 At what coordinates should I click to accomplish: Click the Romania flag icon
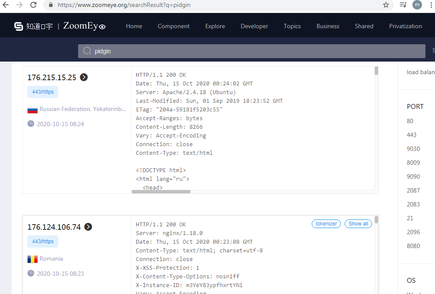point(33,259)
